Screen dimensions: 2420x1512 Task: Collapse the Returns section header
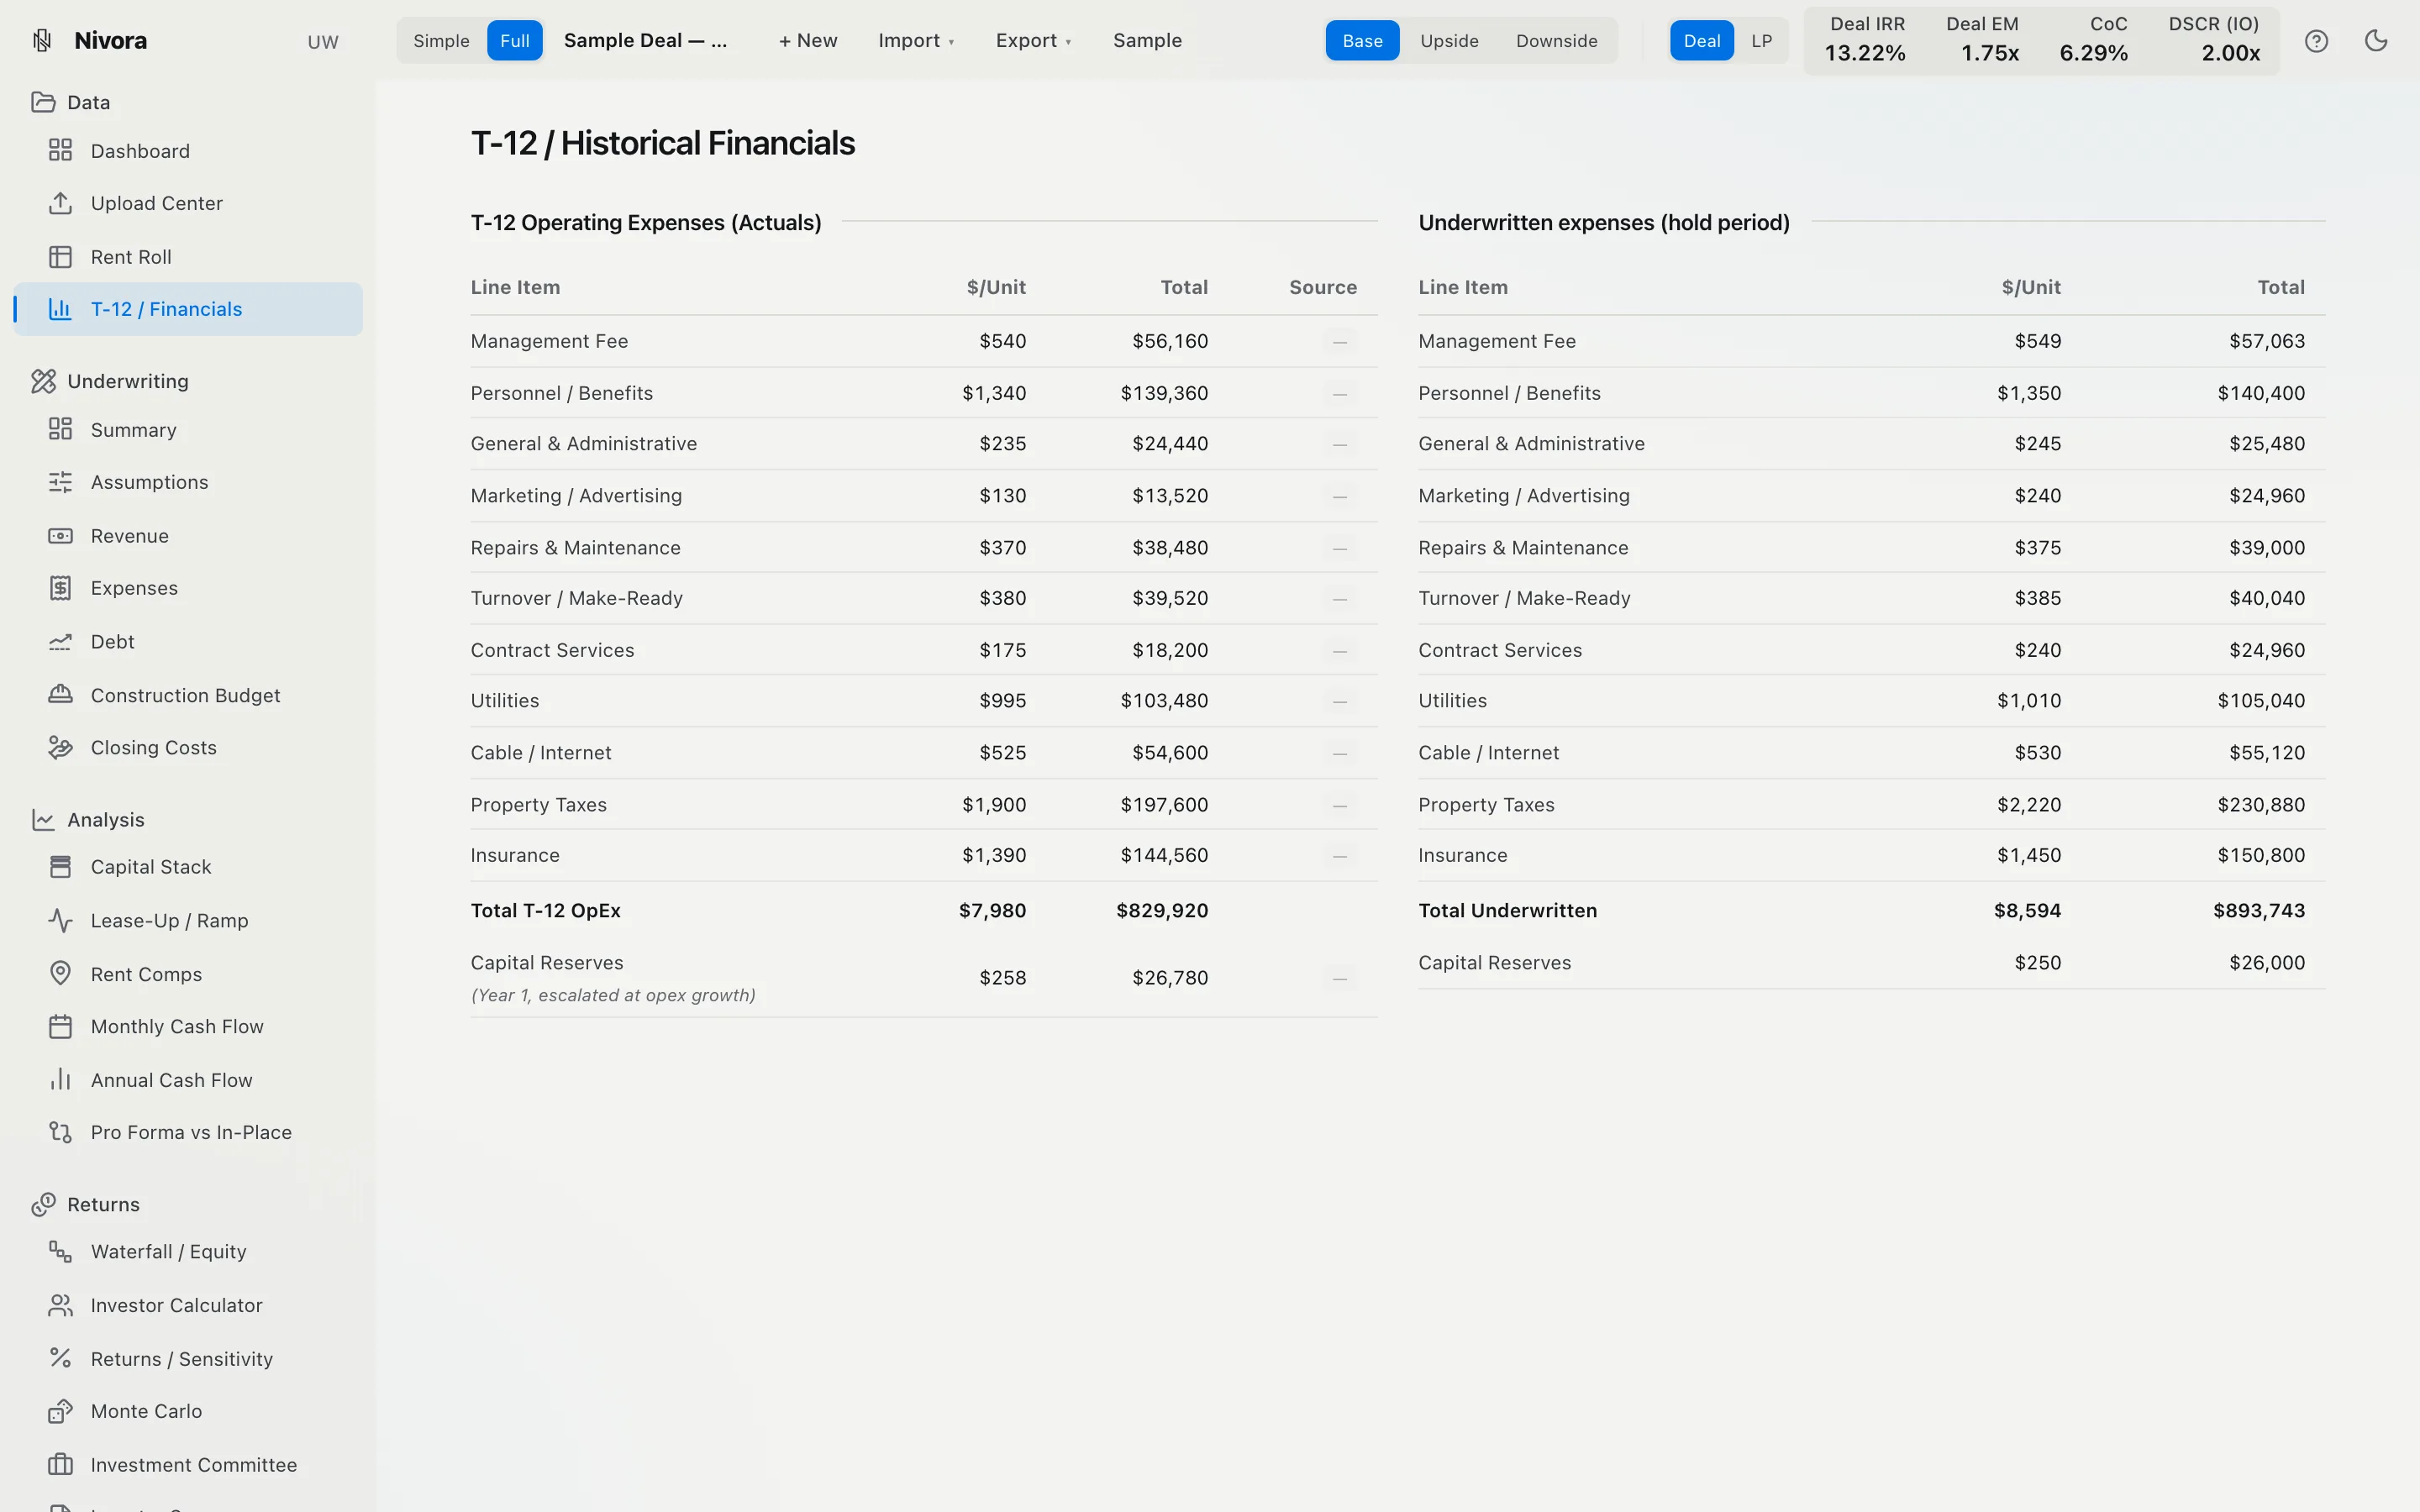pyautogui.click(x=188, y=1204)
